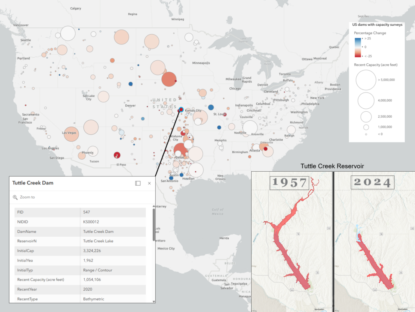Screen dimensions: 415x312
Task: Click the RecentType value Bathymetric
Action: (x=94, y=299)
